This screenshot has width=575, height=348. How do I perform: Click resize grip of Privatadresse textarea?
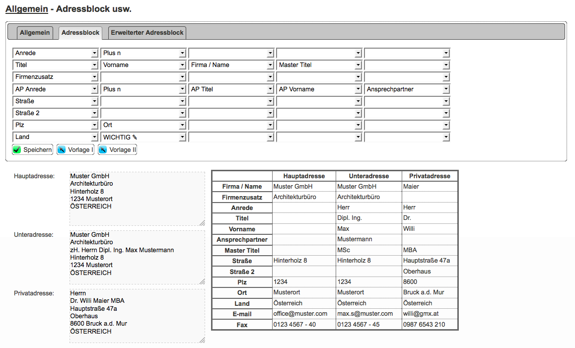point(202,340)
